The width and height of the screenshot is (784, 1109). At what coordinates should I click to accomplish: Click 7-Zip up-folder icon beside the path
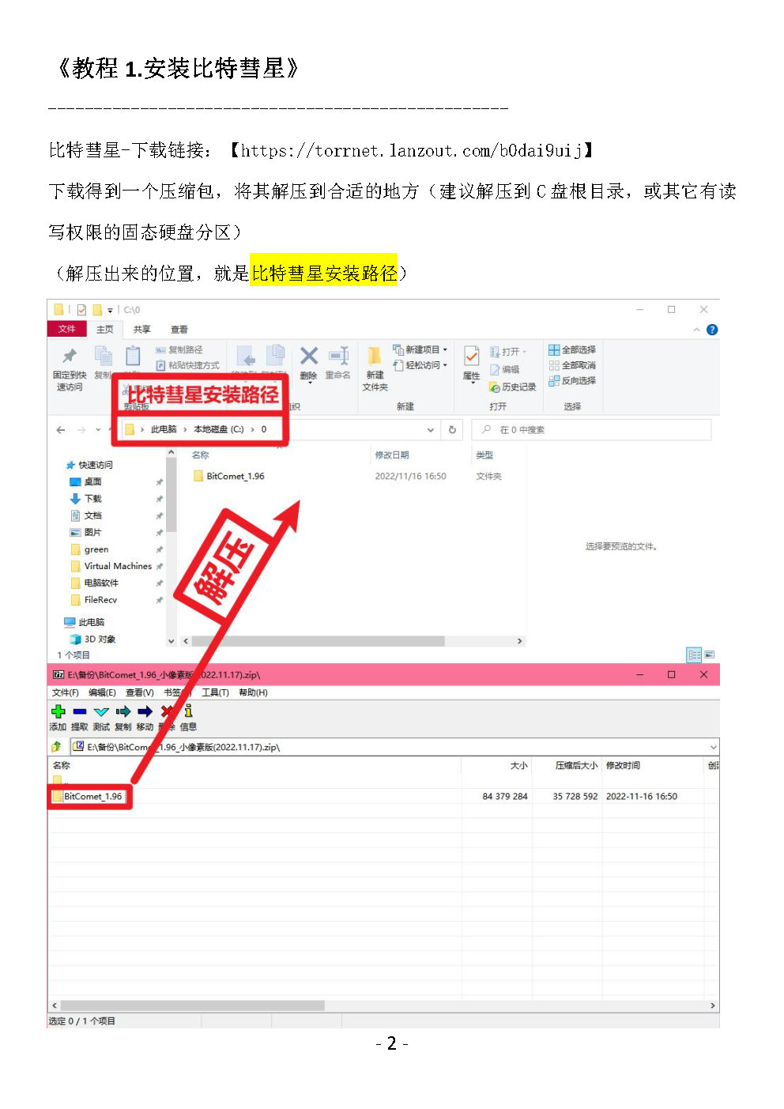[x=56, y=746]
